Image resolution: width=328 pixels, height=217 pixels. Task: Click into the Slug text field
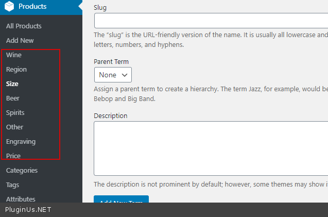pyautogui.click(x=211, y=21)
